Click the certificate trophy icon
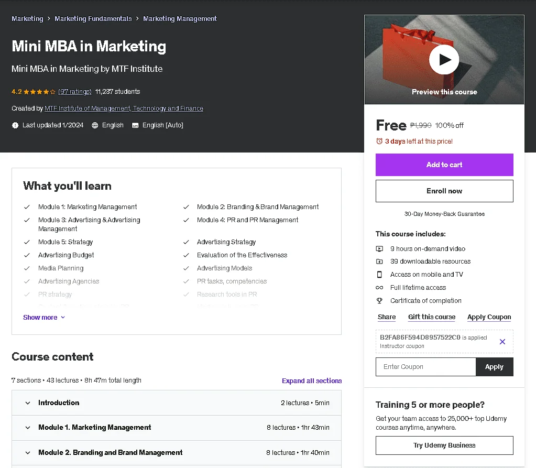This screenshot has width=536, height=468. 379,300
